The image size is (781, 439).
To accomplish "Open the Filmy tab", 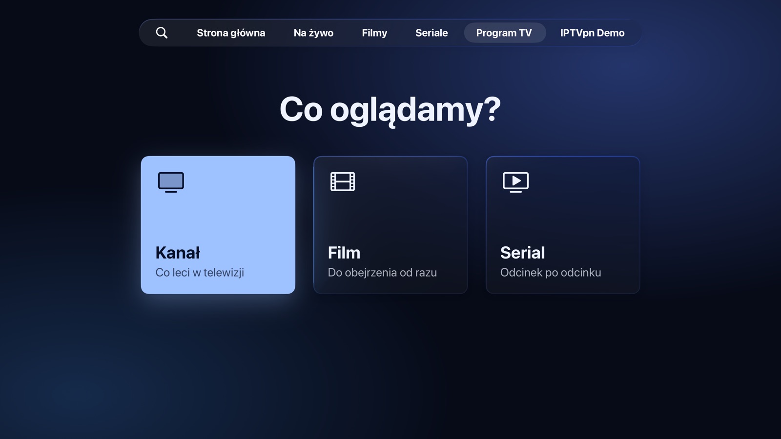I will tap(374, 33).
